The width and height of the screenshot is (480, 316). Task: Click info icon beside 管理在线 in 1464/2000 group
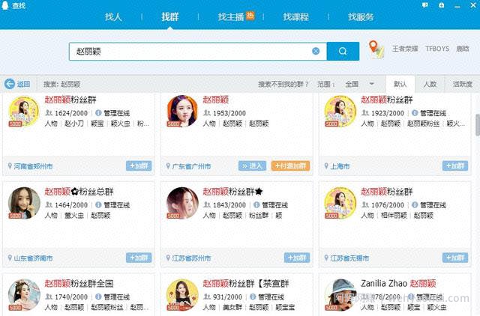coord(98,204)
